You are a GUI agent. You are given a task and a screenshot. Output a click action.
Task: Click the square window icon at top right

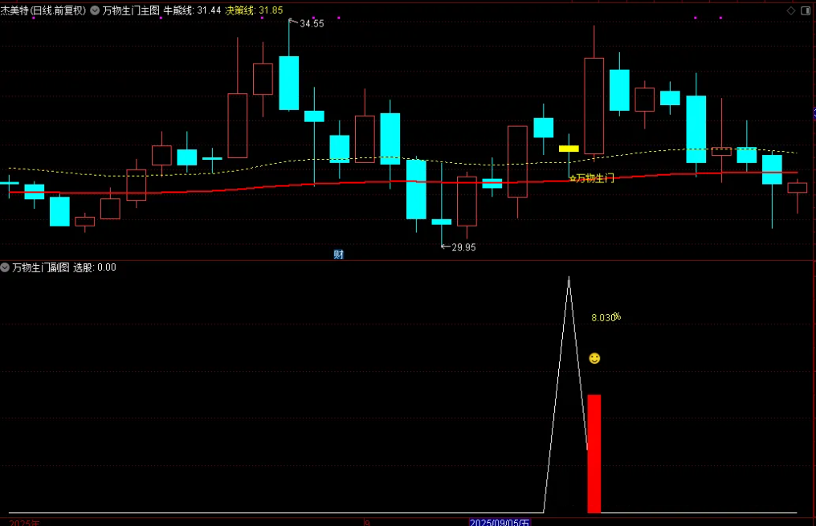806,10
